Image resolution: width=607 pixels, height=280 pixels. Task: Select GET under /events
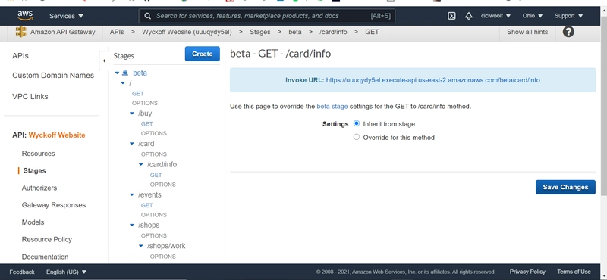[x=147, y=205]
